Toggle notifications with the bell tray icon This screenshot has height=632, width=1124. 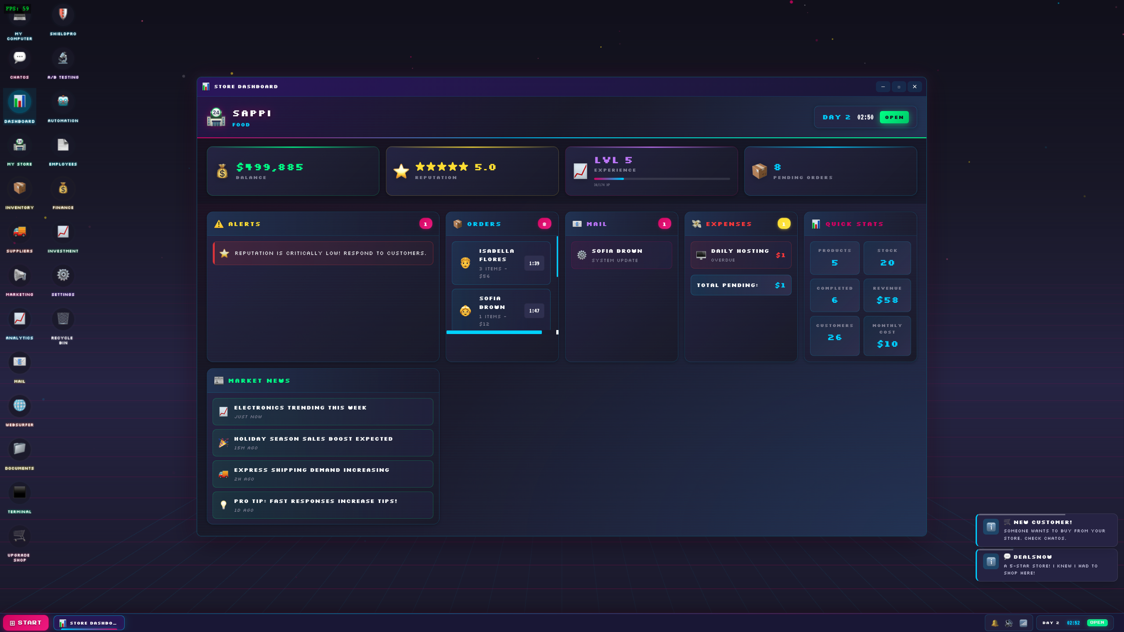[995, 622]
